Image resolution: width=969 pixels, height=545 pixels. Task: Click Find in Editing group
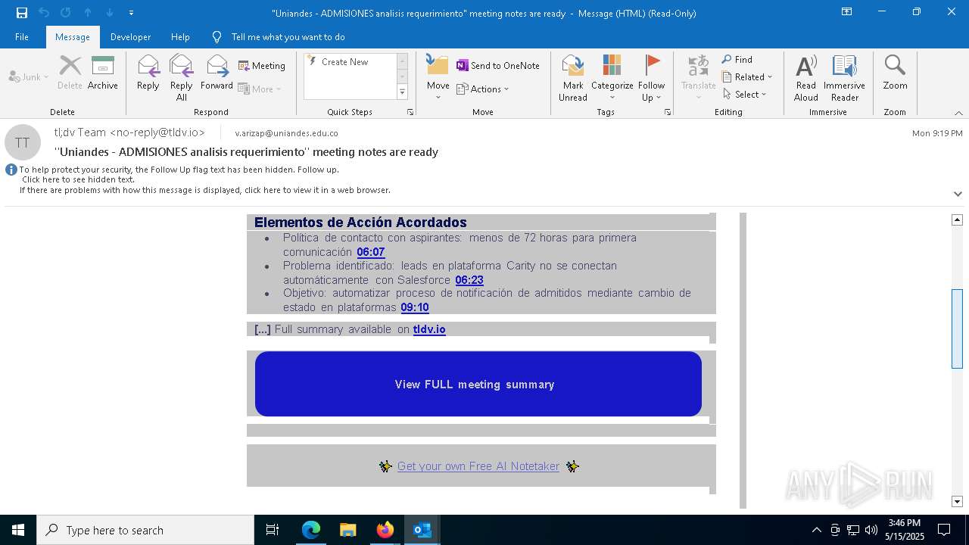pos(737,60)
